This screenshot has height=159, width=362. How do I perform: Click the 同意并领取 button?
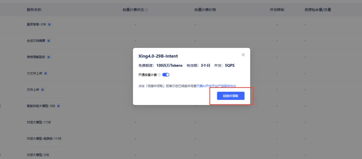point(231,96)
